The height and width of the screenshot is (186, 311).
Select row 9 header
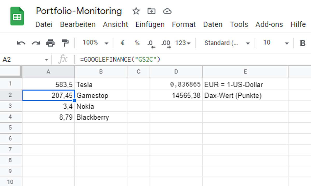click(11, 171)
